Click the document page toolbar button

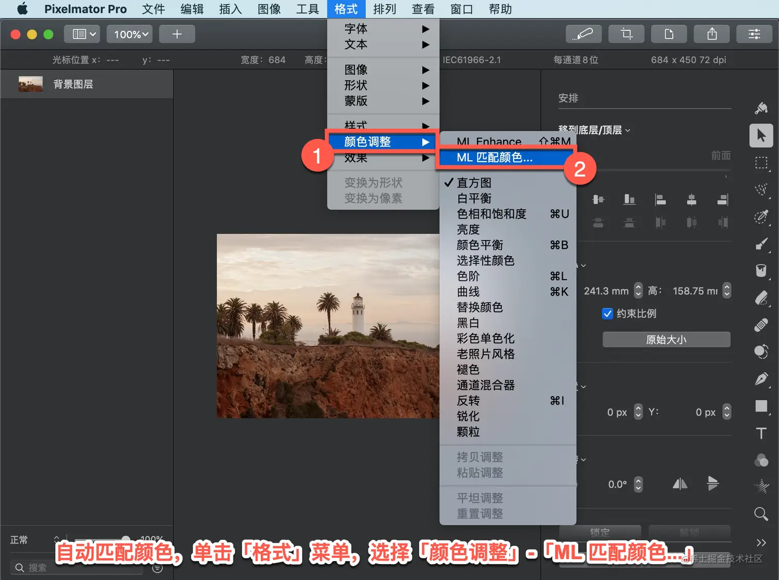[669, 34]
